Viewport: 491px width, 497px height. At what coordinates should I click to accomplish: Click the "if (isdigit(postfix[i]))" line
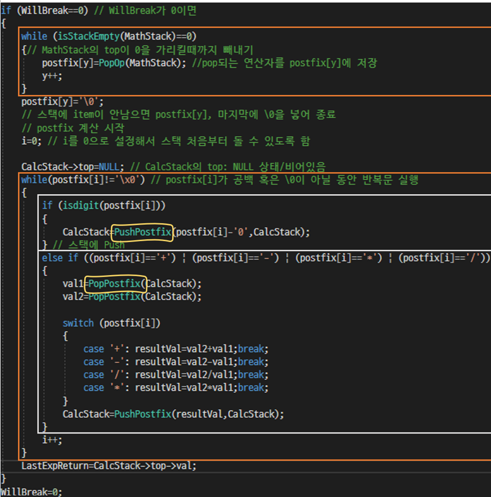(x=104, y=206)
